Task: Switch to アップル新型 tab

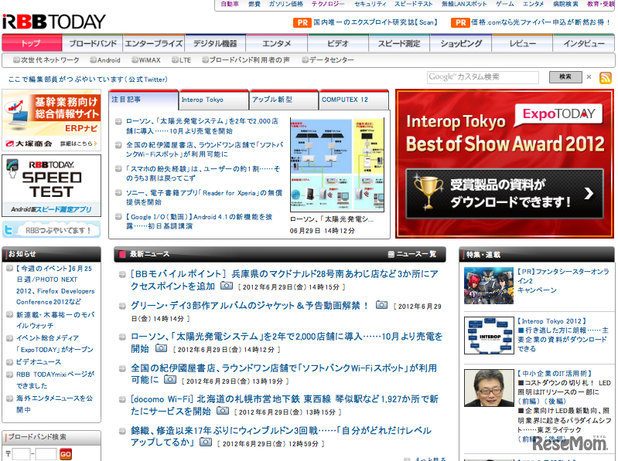Action: click(284, 100)
